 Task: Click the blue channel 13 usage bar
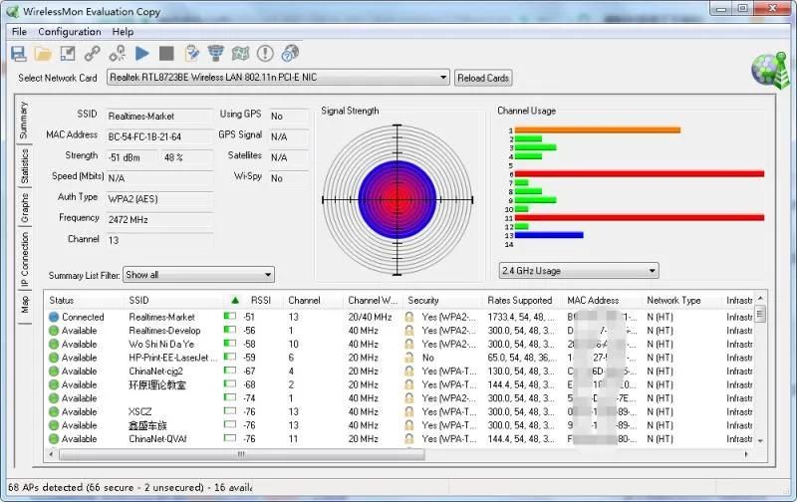549,235
